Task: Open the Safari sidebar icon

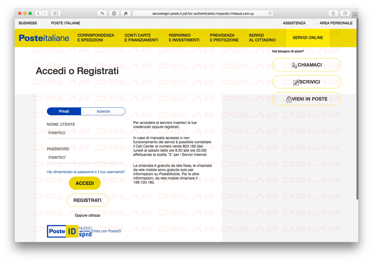Action: coord(55,13)
